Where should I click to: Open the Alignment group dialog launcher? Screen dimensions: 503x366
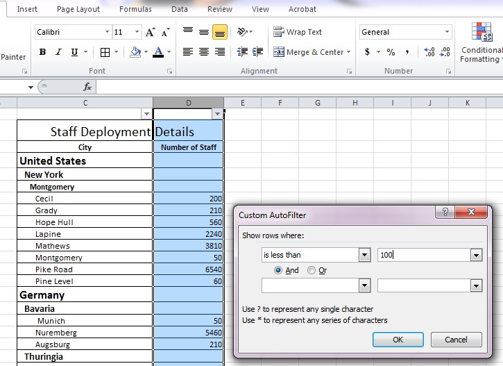pos(350,72)
